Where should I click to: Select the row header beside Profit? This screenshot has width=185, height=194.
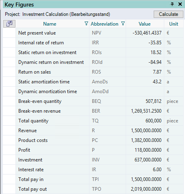point(9,150)
